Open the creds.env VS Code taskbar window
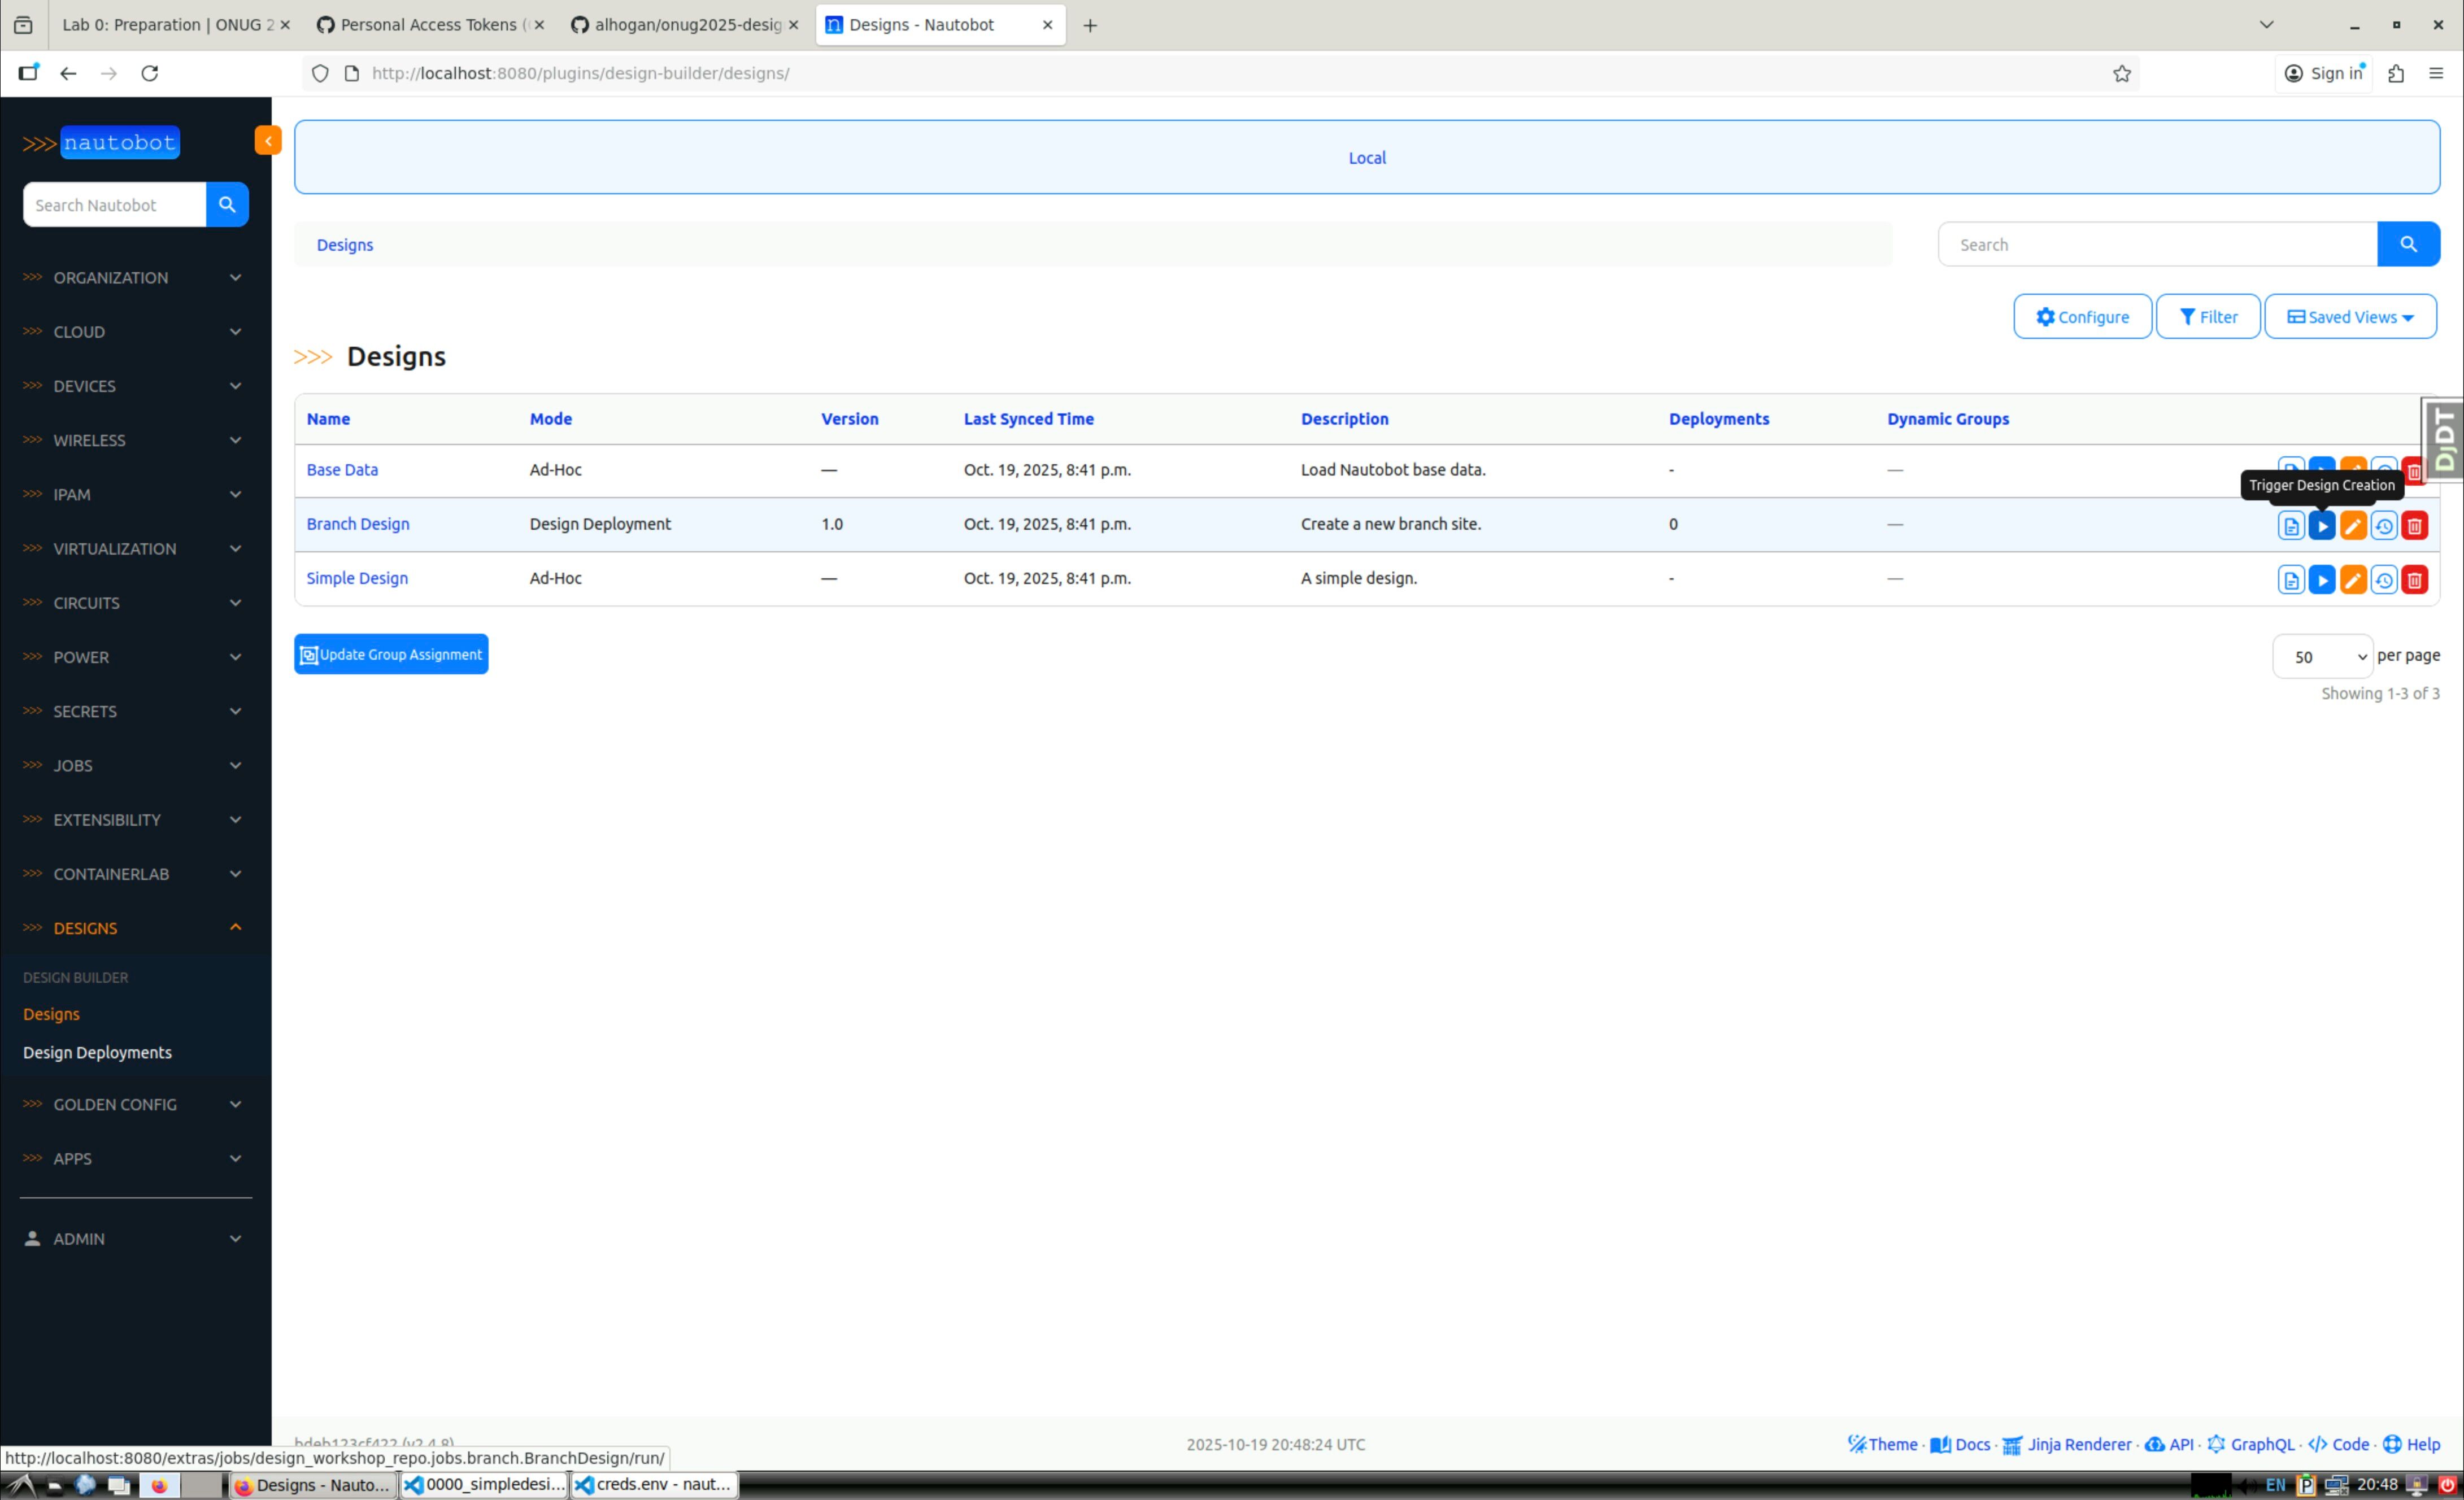The image size is (2464, 1500). pos(654,1484)
